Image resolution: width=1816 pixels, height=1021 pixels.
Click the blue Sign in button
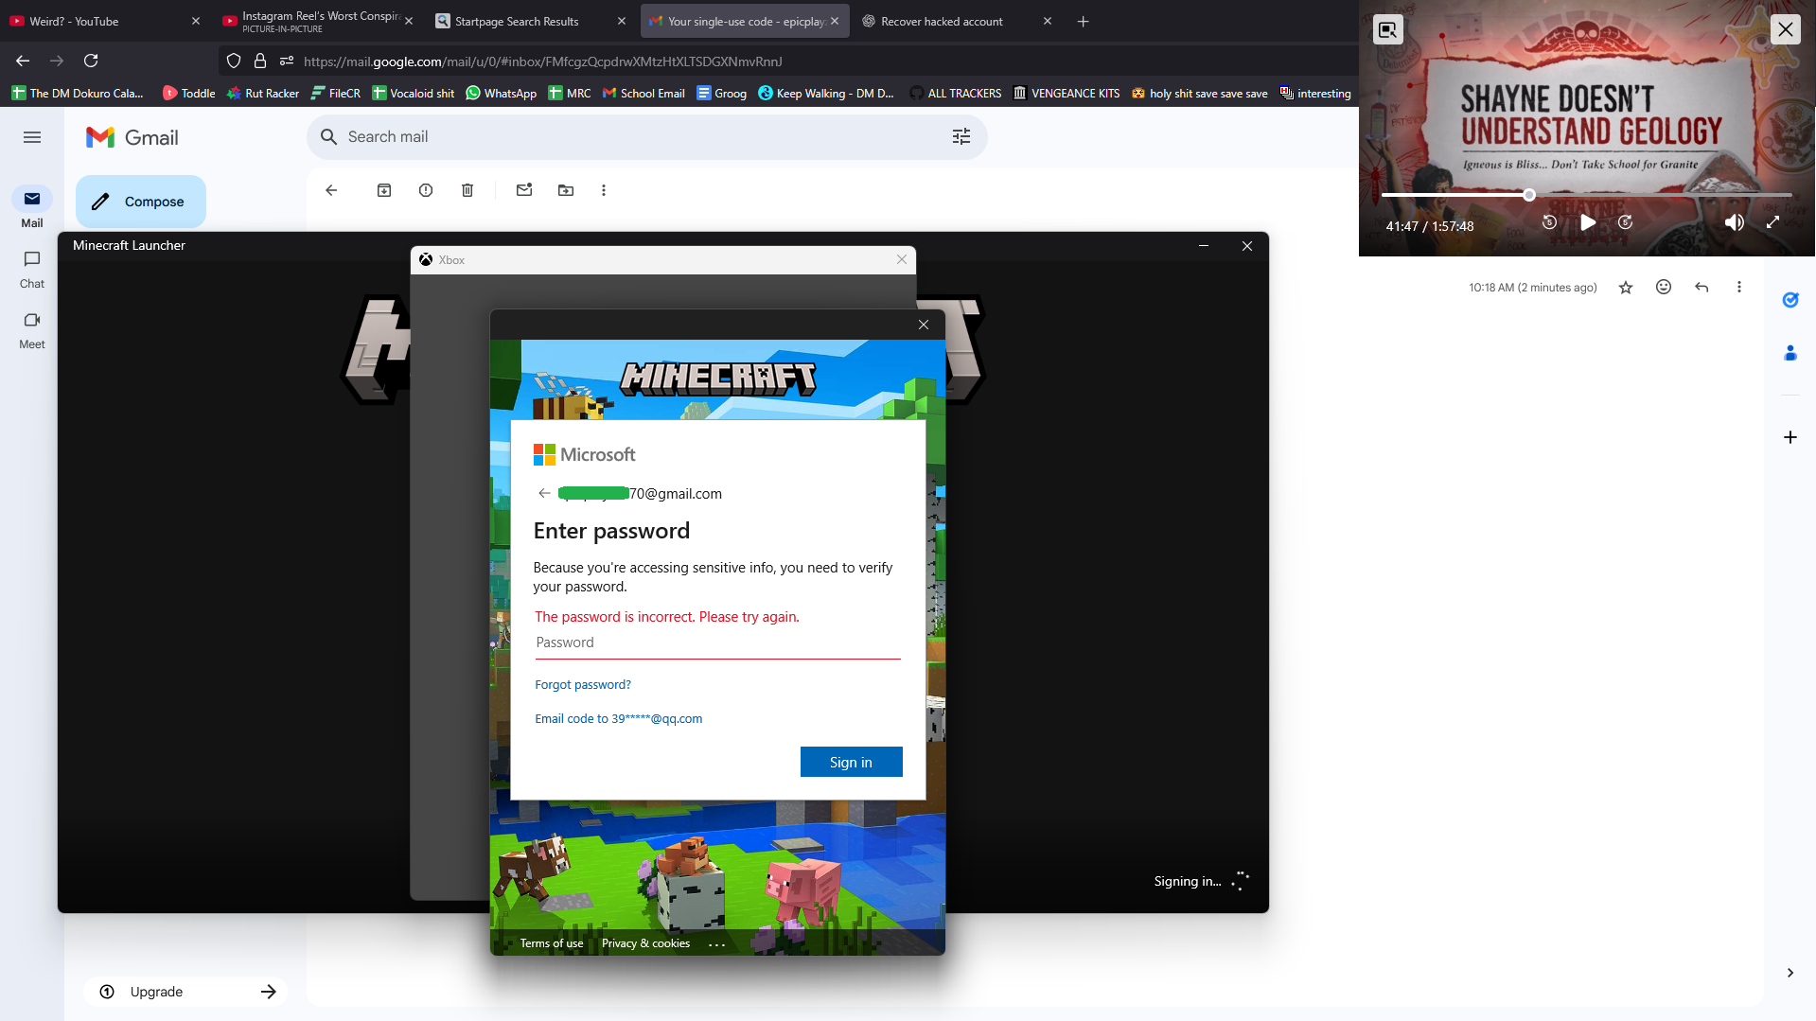point(851,762)
